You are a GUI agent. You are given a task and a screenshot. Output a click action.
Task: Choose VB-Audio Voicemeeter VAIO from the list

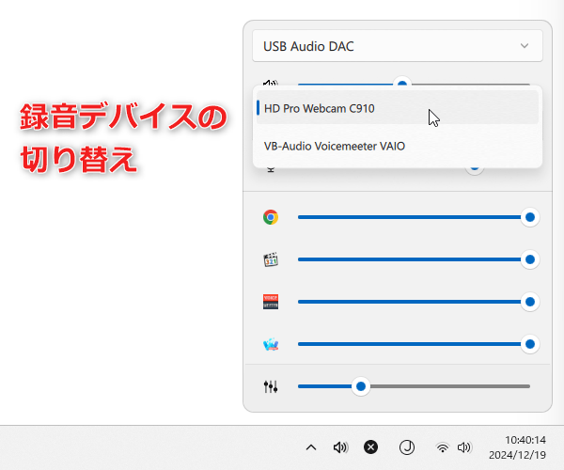[398, 146]
